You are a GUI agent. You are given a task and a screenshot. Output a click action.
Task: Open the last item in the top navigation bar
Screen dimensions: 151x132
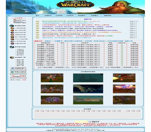coord(107,15)
